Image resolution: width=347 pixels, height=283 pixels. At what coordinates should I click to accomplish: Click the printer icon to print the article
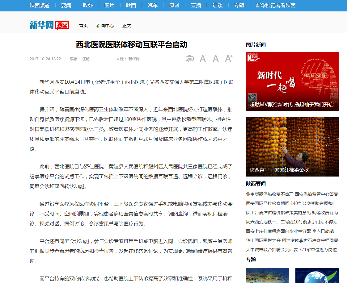click(190, 59)
